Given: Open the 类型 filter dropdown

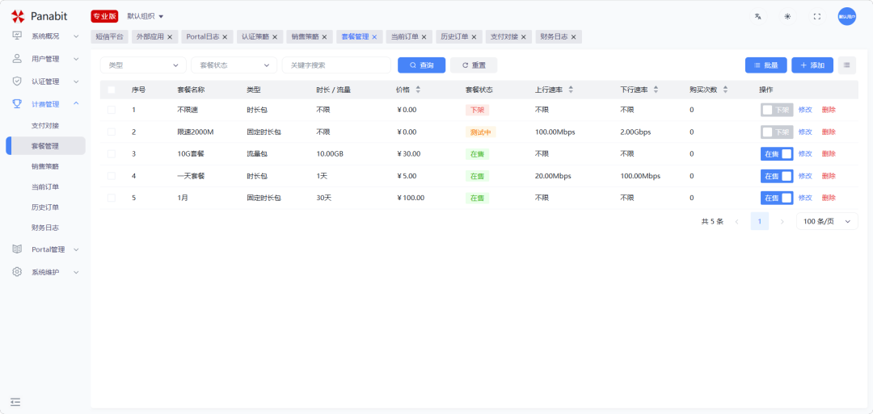Looking at the screenshot, I should tap(143, 65).
